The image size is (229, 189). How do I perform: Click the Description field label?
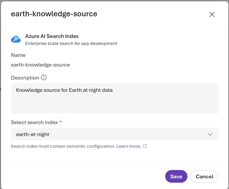coord(25,78)
